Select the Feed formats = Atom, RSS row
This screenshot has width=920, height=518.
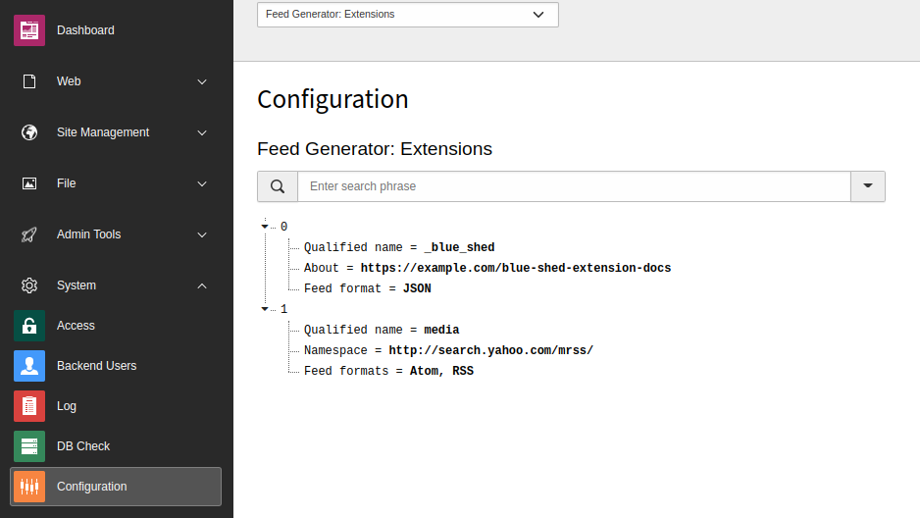point(388,371)
